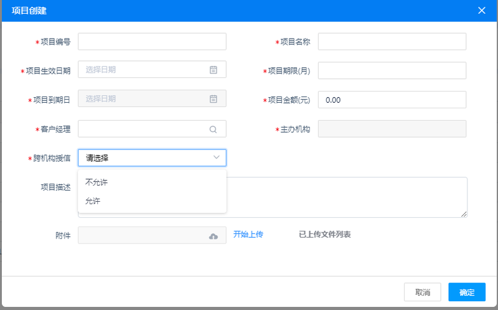Click the 附件 file input box
The width and height of the screenshot is (498, 310).
(x=152, y=235)
